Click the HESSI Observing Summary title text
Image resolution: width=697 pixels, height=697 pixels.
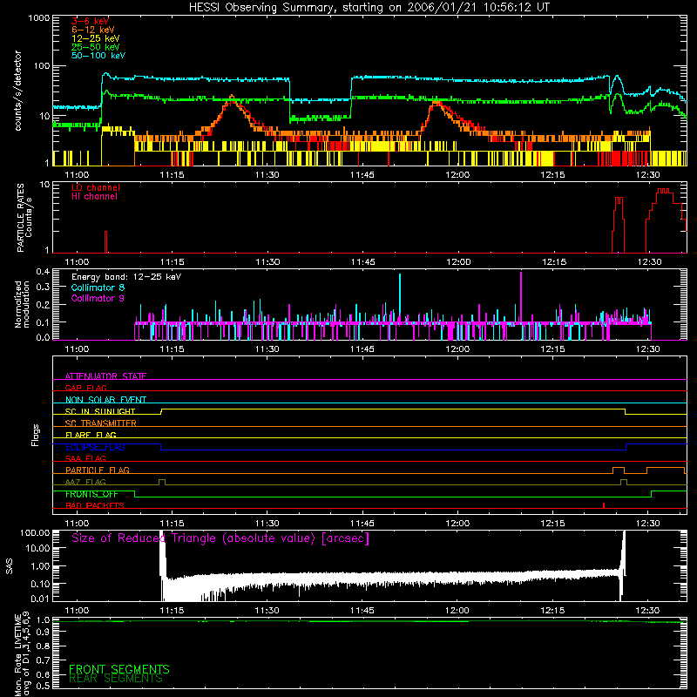click(369, 8)
